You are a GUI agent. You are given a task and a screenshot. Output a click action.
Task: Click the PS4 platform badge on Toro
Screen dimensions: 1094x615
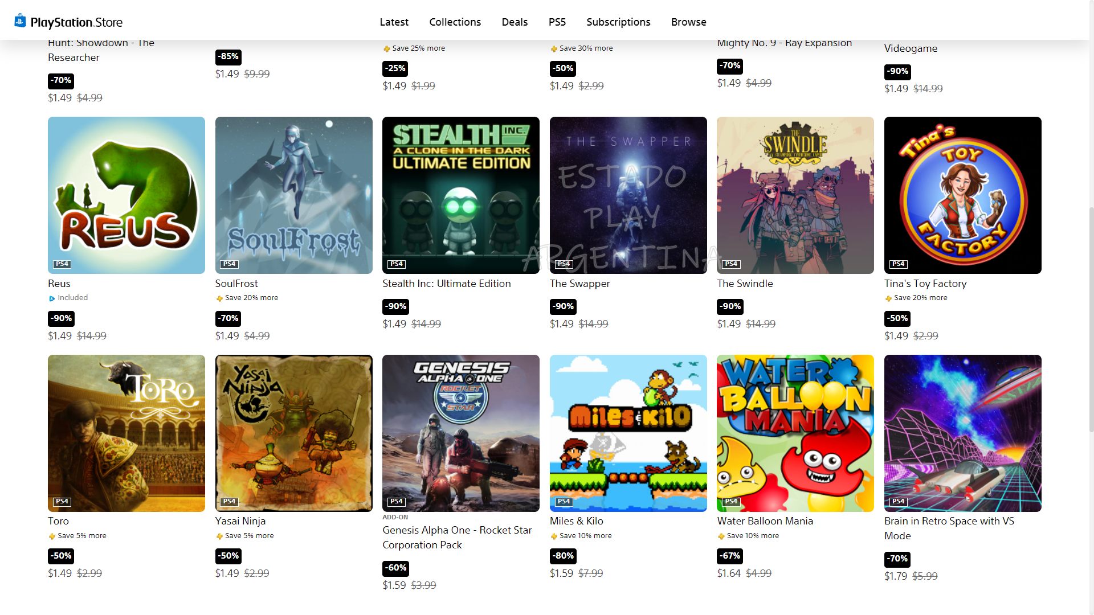(x=62, y=502)
